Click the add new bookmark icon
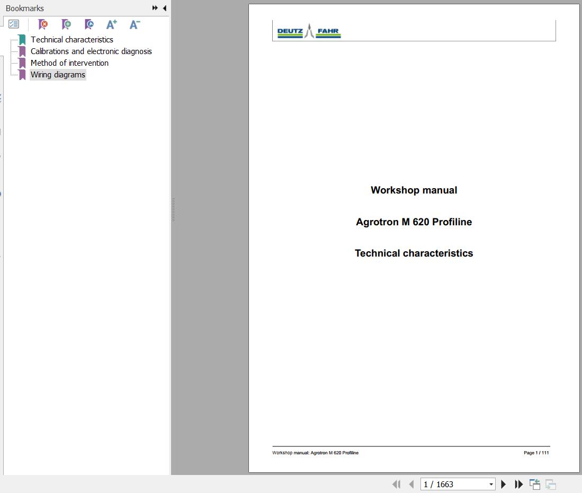Image resolution: width=582 pixels, height=493 pixels. pos(66,24)
